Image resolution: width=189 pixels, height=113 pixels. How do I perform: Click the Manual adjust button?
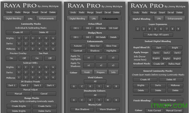[18, 94]
